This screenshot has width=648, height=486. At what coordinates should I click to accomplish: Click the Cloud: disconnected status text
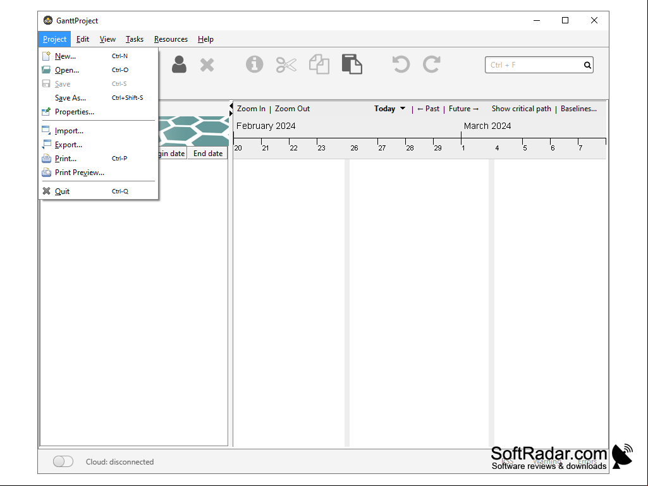(x=120, y=461)
